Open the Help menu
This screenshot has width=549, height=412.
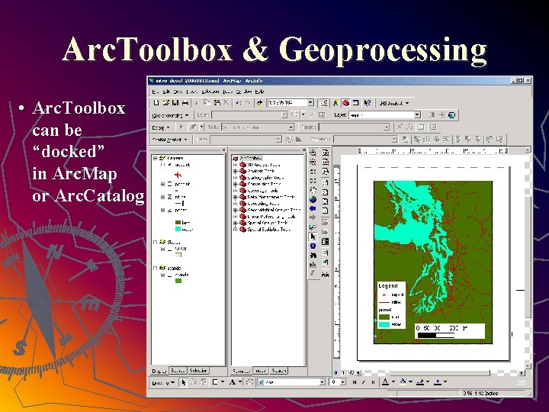pyautogui.click(x=259, y=92)
